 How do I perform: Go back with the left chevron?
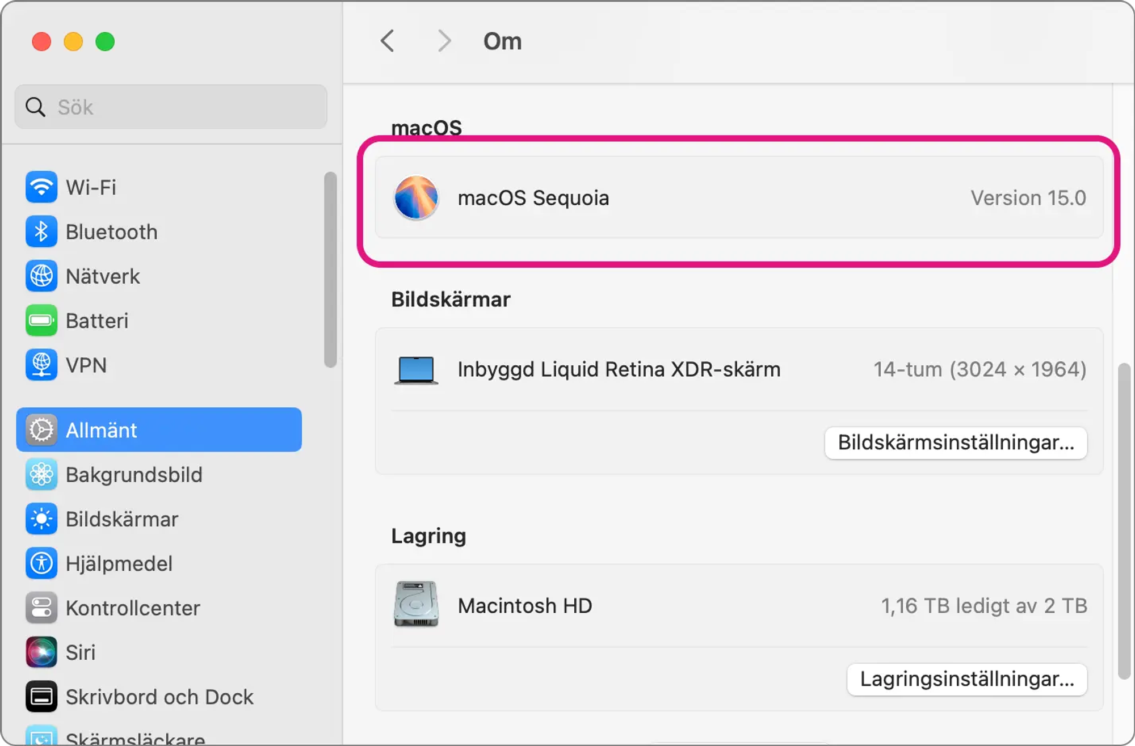pos(388,41)
